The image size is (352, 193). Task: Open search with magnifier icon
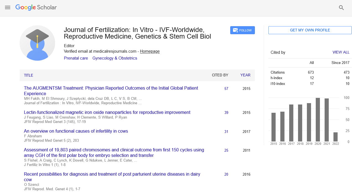(341, 8)
